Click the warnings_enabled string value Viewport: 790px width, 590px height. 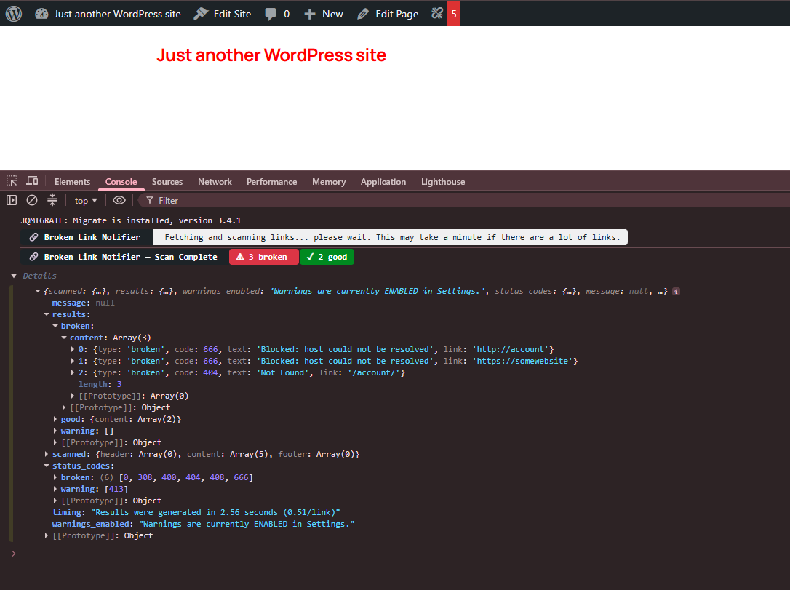click(247, 524)
